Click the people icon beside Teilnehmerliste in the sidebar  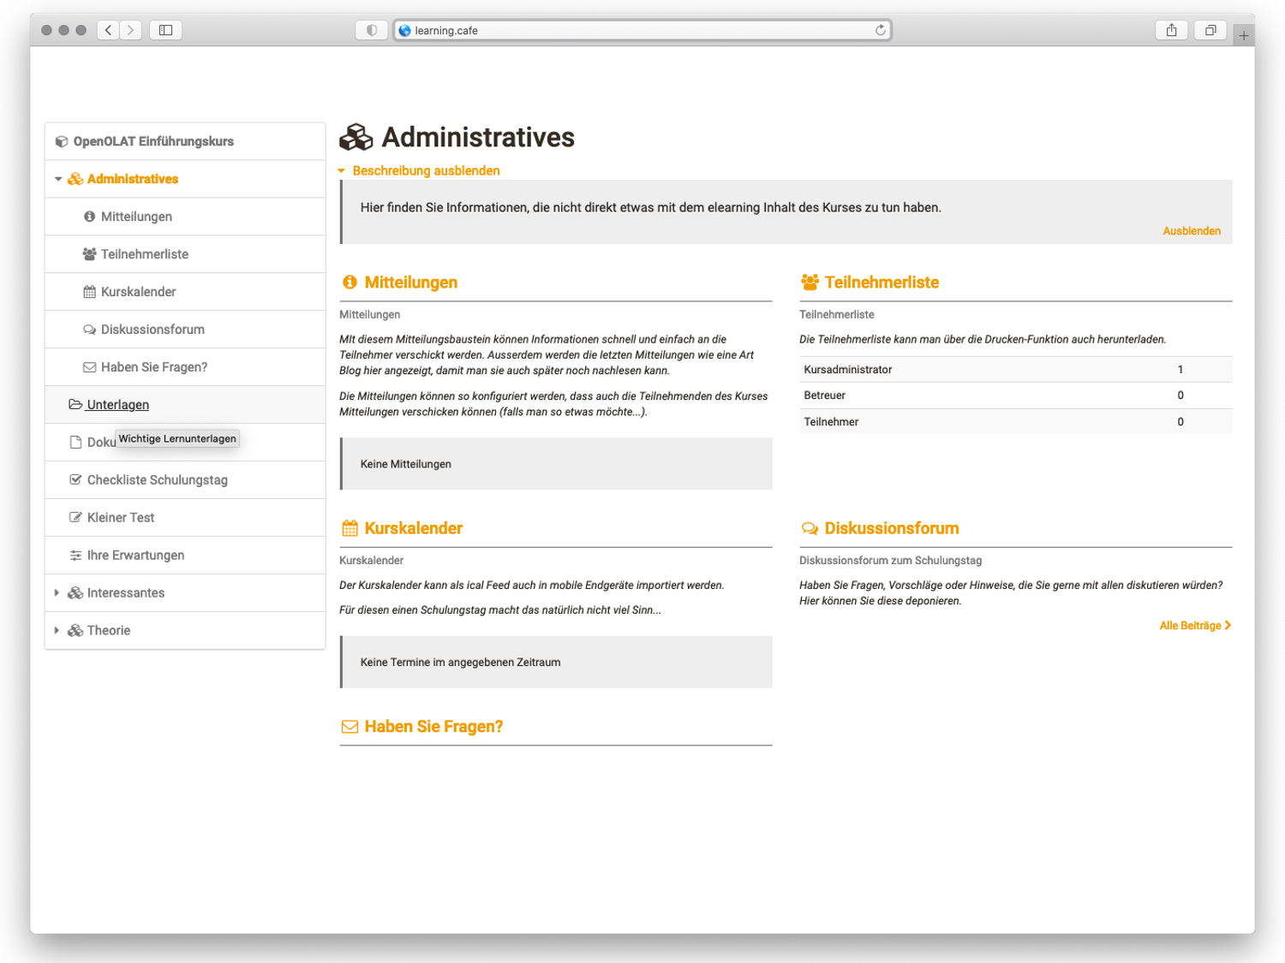point(89,255)
